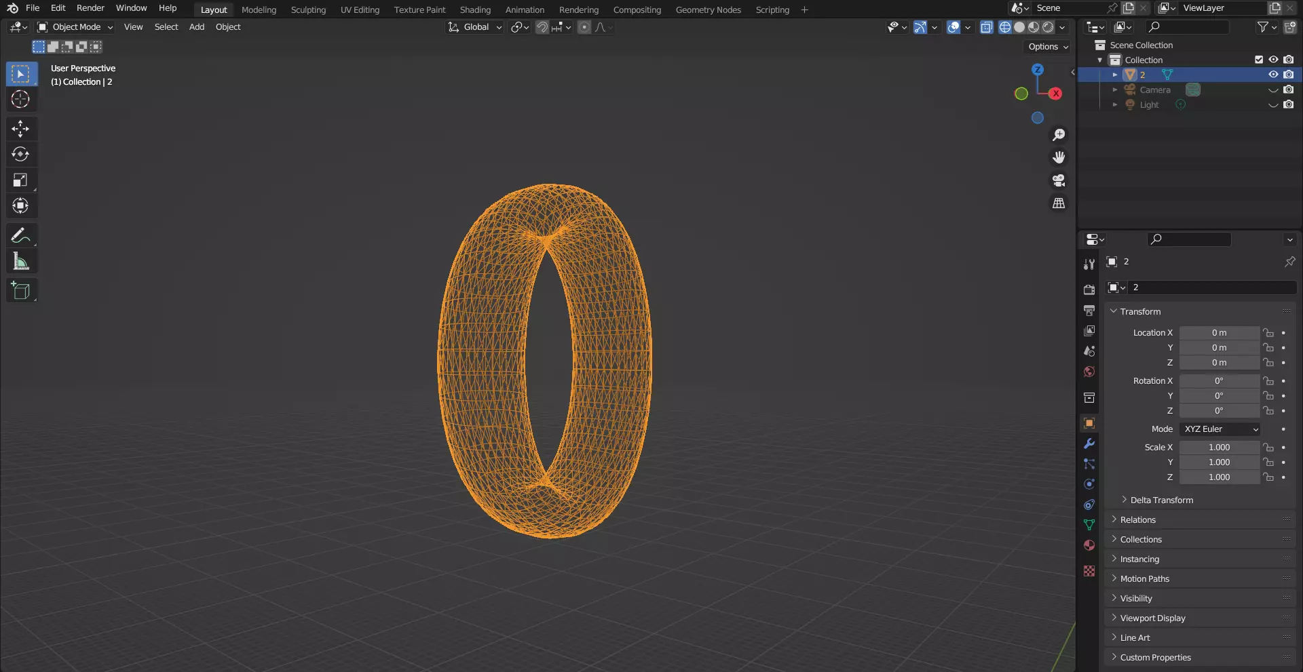Select the Select Box tool
1303x672 pixels.
point(21,74)
